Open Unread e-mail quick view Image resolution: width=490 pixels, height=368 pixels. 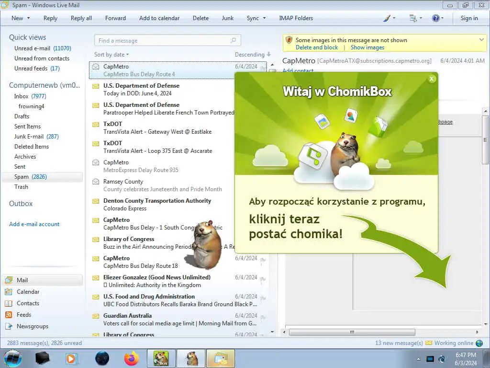point(43,48)
